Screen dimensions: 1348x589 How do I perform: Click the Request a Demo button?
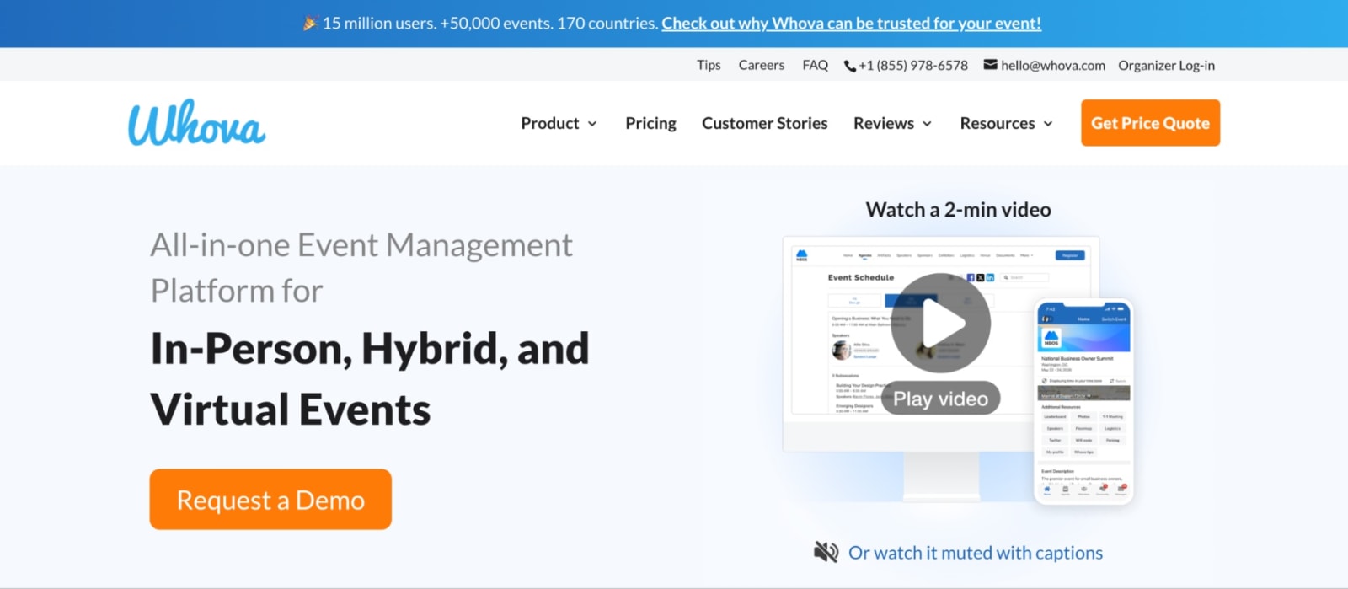pyautogui.click(x=270, y=500)
